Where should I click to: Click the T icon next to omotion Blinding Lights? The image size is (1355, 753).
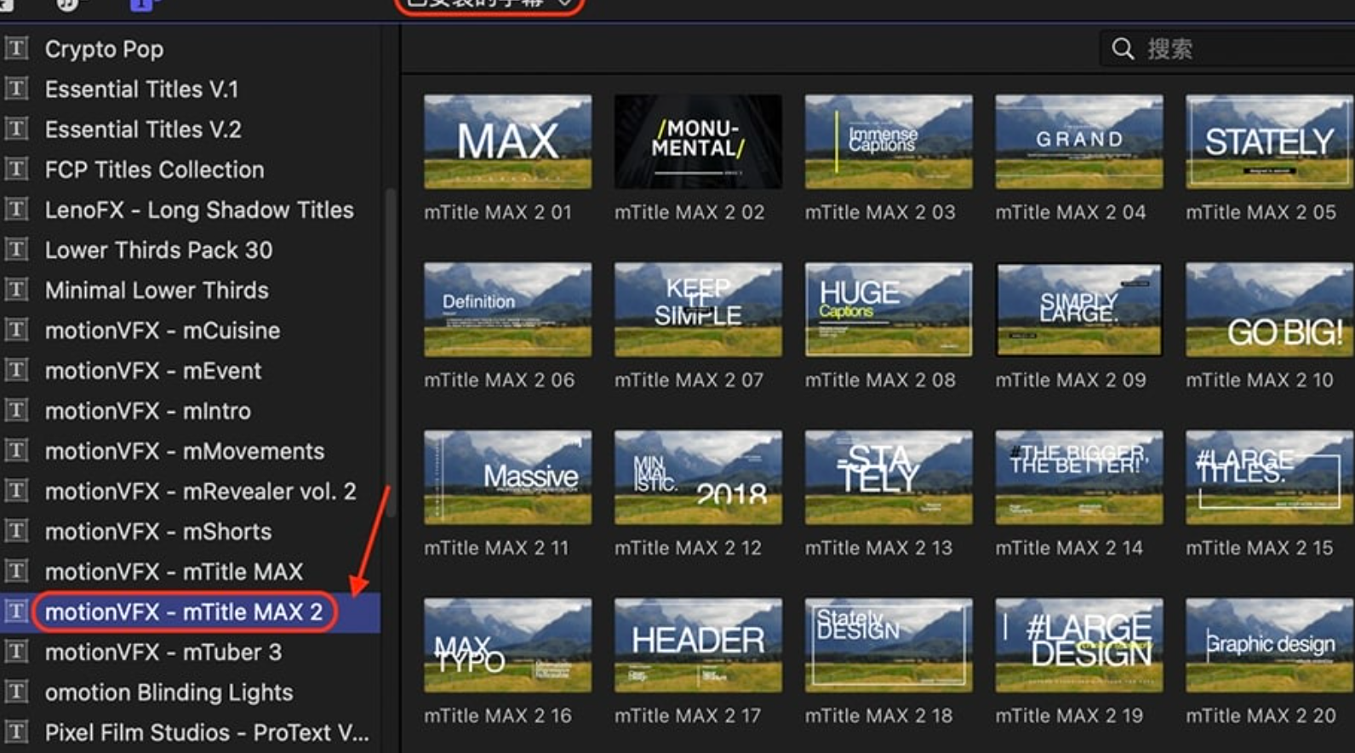[x=16, y=692]
